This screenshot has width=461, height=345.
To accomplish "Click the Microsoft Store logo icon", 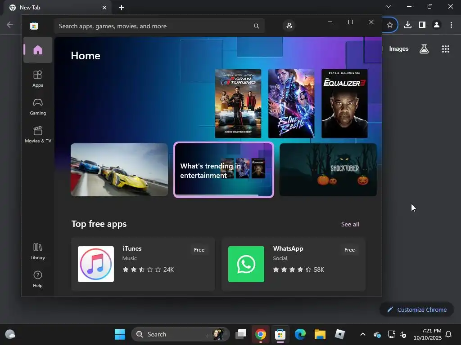I will [34, 26].
